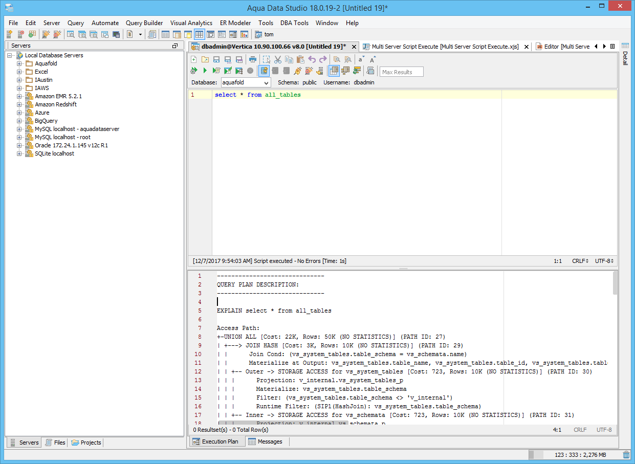
Task: Execute the script with the green play icon
Action: point(205,71)
